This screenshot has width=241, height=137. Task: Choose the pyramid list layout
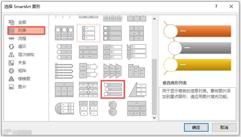(x=137, y=90)
